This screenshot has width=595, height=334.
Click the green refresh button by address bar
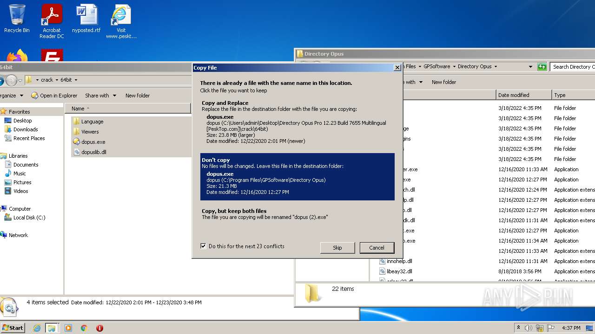(542, 67)
